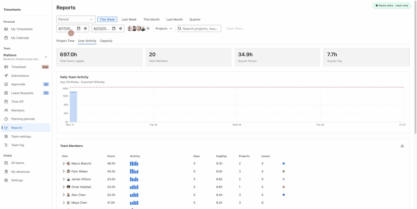Click the Submissions paper-plane icon

click(6, 76)
